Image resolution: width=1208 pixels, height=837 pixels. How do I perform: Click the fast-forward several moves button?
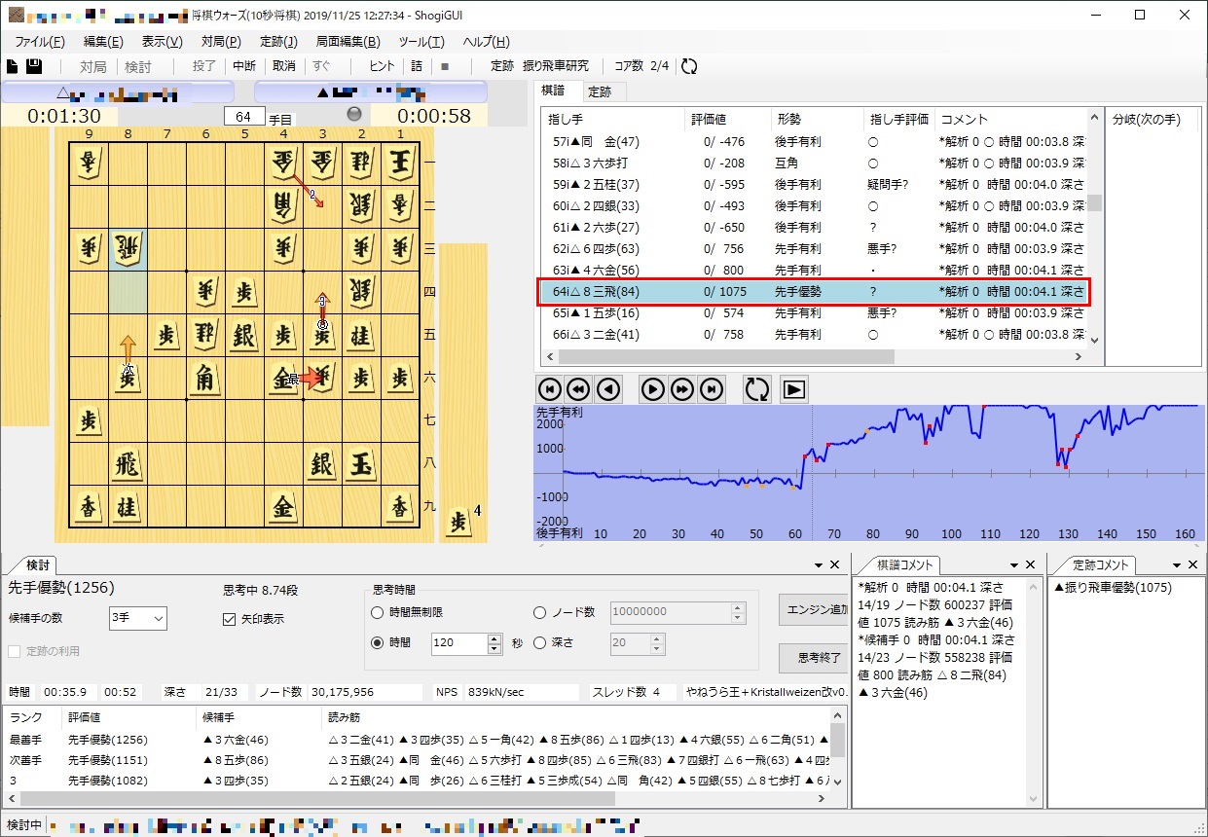coord(682,389)
